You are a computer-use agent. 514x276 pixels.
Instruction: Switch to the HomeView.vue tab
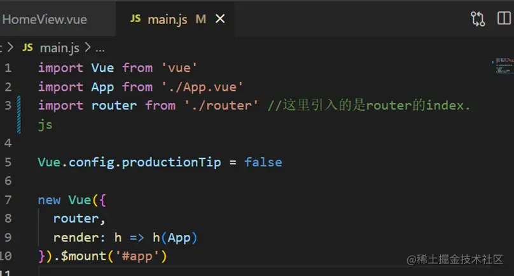(x=45, y=19)
